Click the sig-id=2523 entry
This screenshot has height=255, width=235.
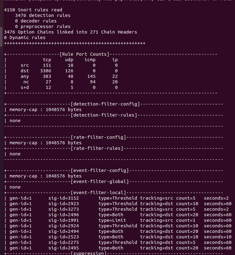pyautogui.click(x=64, y=237)
